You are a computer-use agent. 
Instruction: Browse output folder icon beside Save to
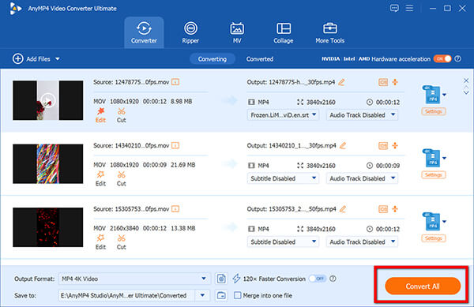click(x=221, y=295)
